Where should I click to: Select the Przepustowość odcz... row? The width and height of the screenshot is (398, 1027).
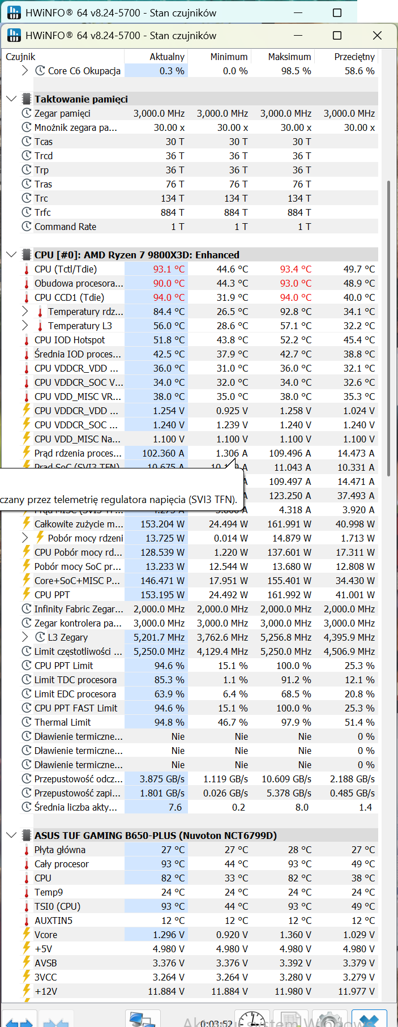click(199, 779)
